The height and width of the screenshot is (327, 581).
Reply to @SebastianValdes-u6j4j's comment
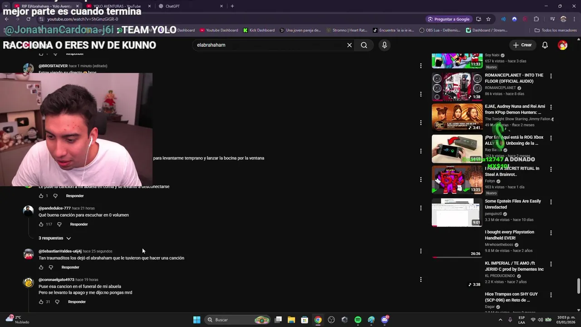pyautogui.click(x=70, y=268)
